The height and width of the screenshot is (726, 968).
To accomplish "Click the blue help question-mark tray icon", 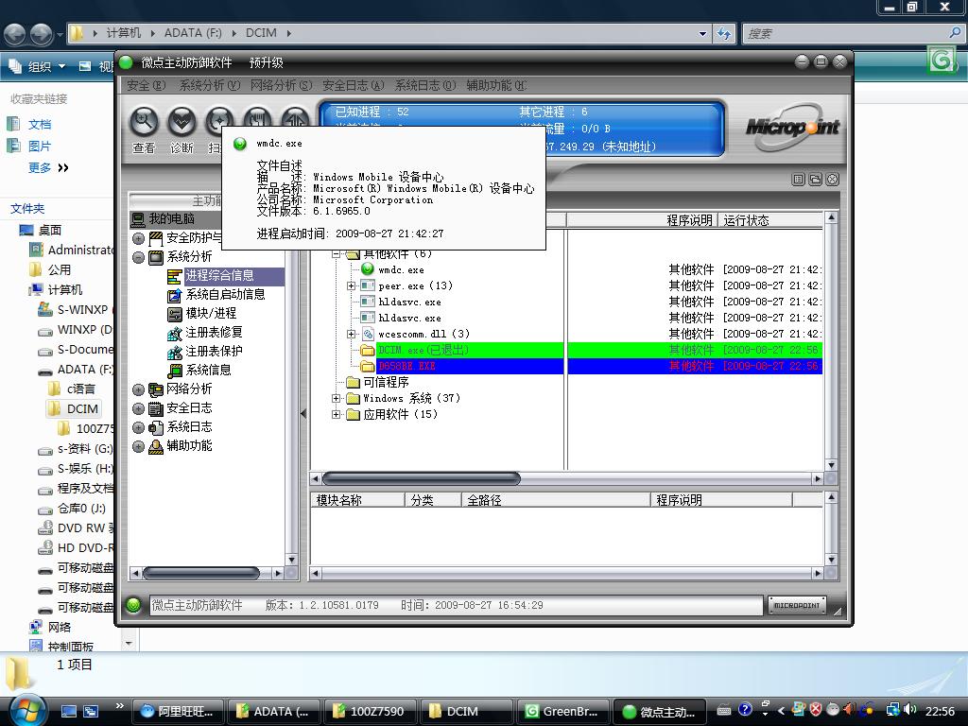I will (x=745, y=711).
